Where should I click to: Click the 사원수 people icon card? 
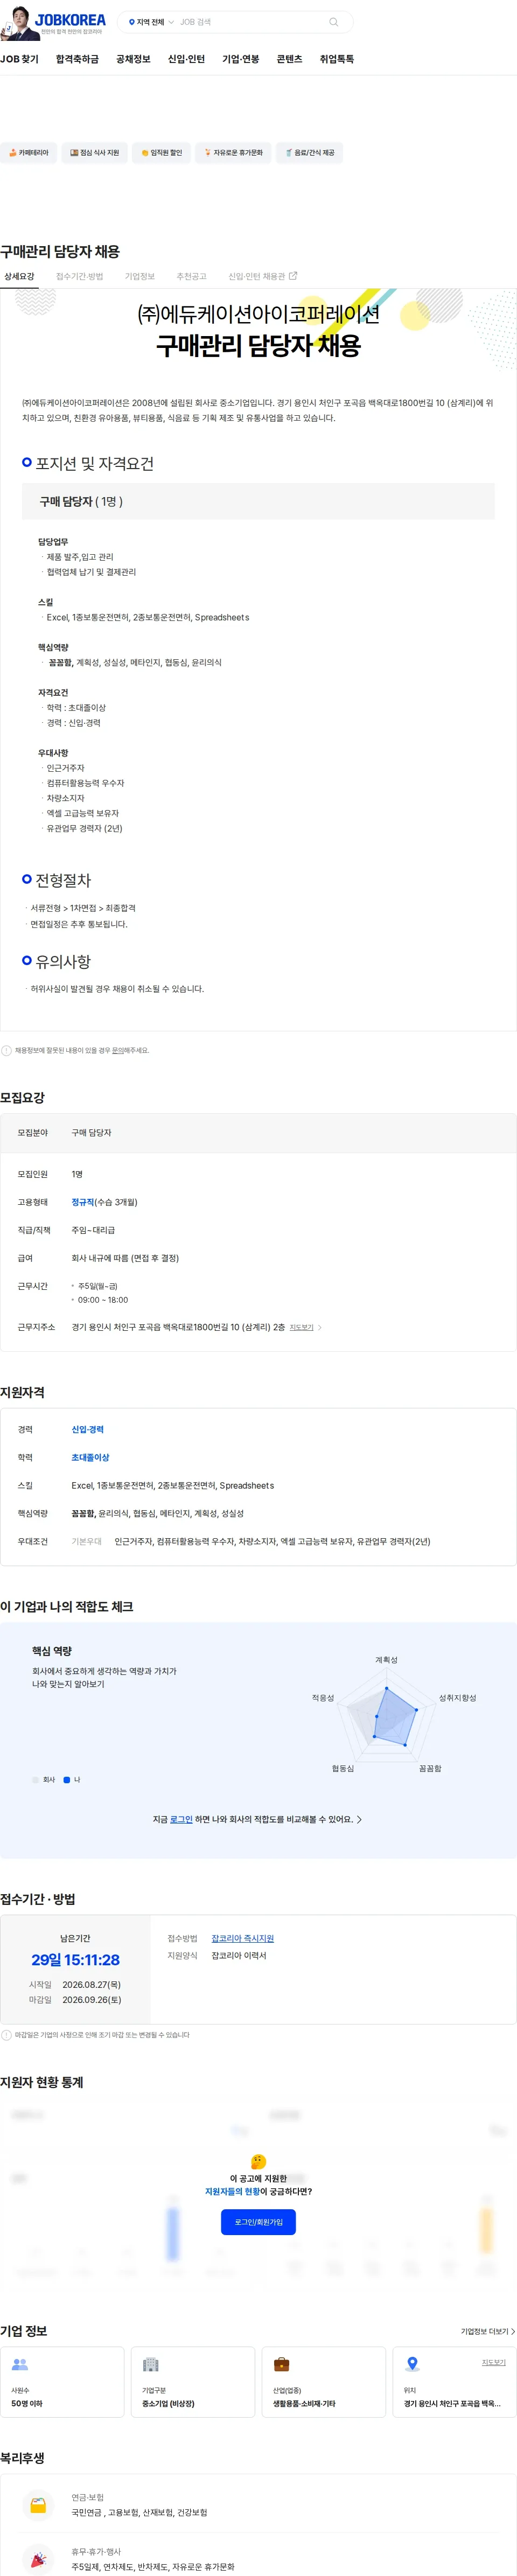(62, 2383)
